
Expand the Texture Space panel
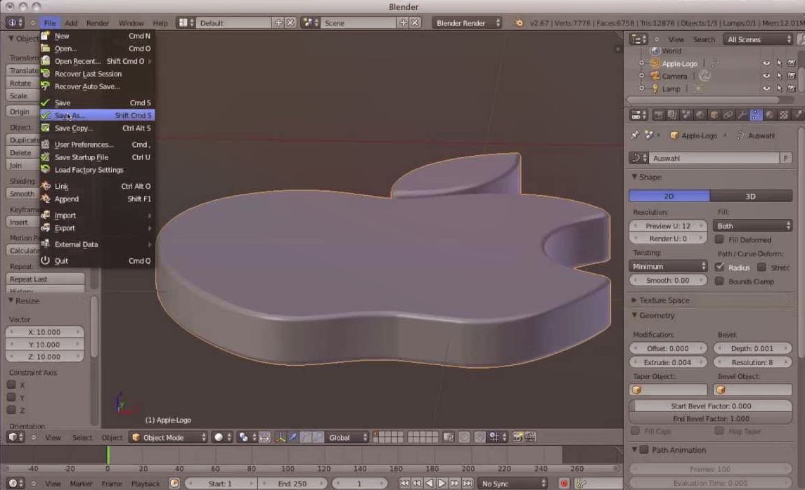coord(664,300)
